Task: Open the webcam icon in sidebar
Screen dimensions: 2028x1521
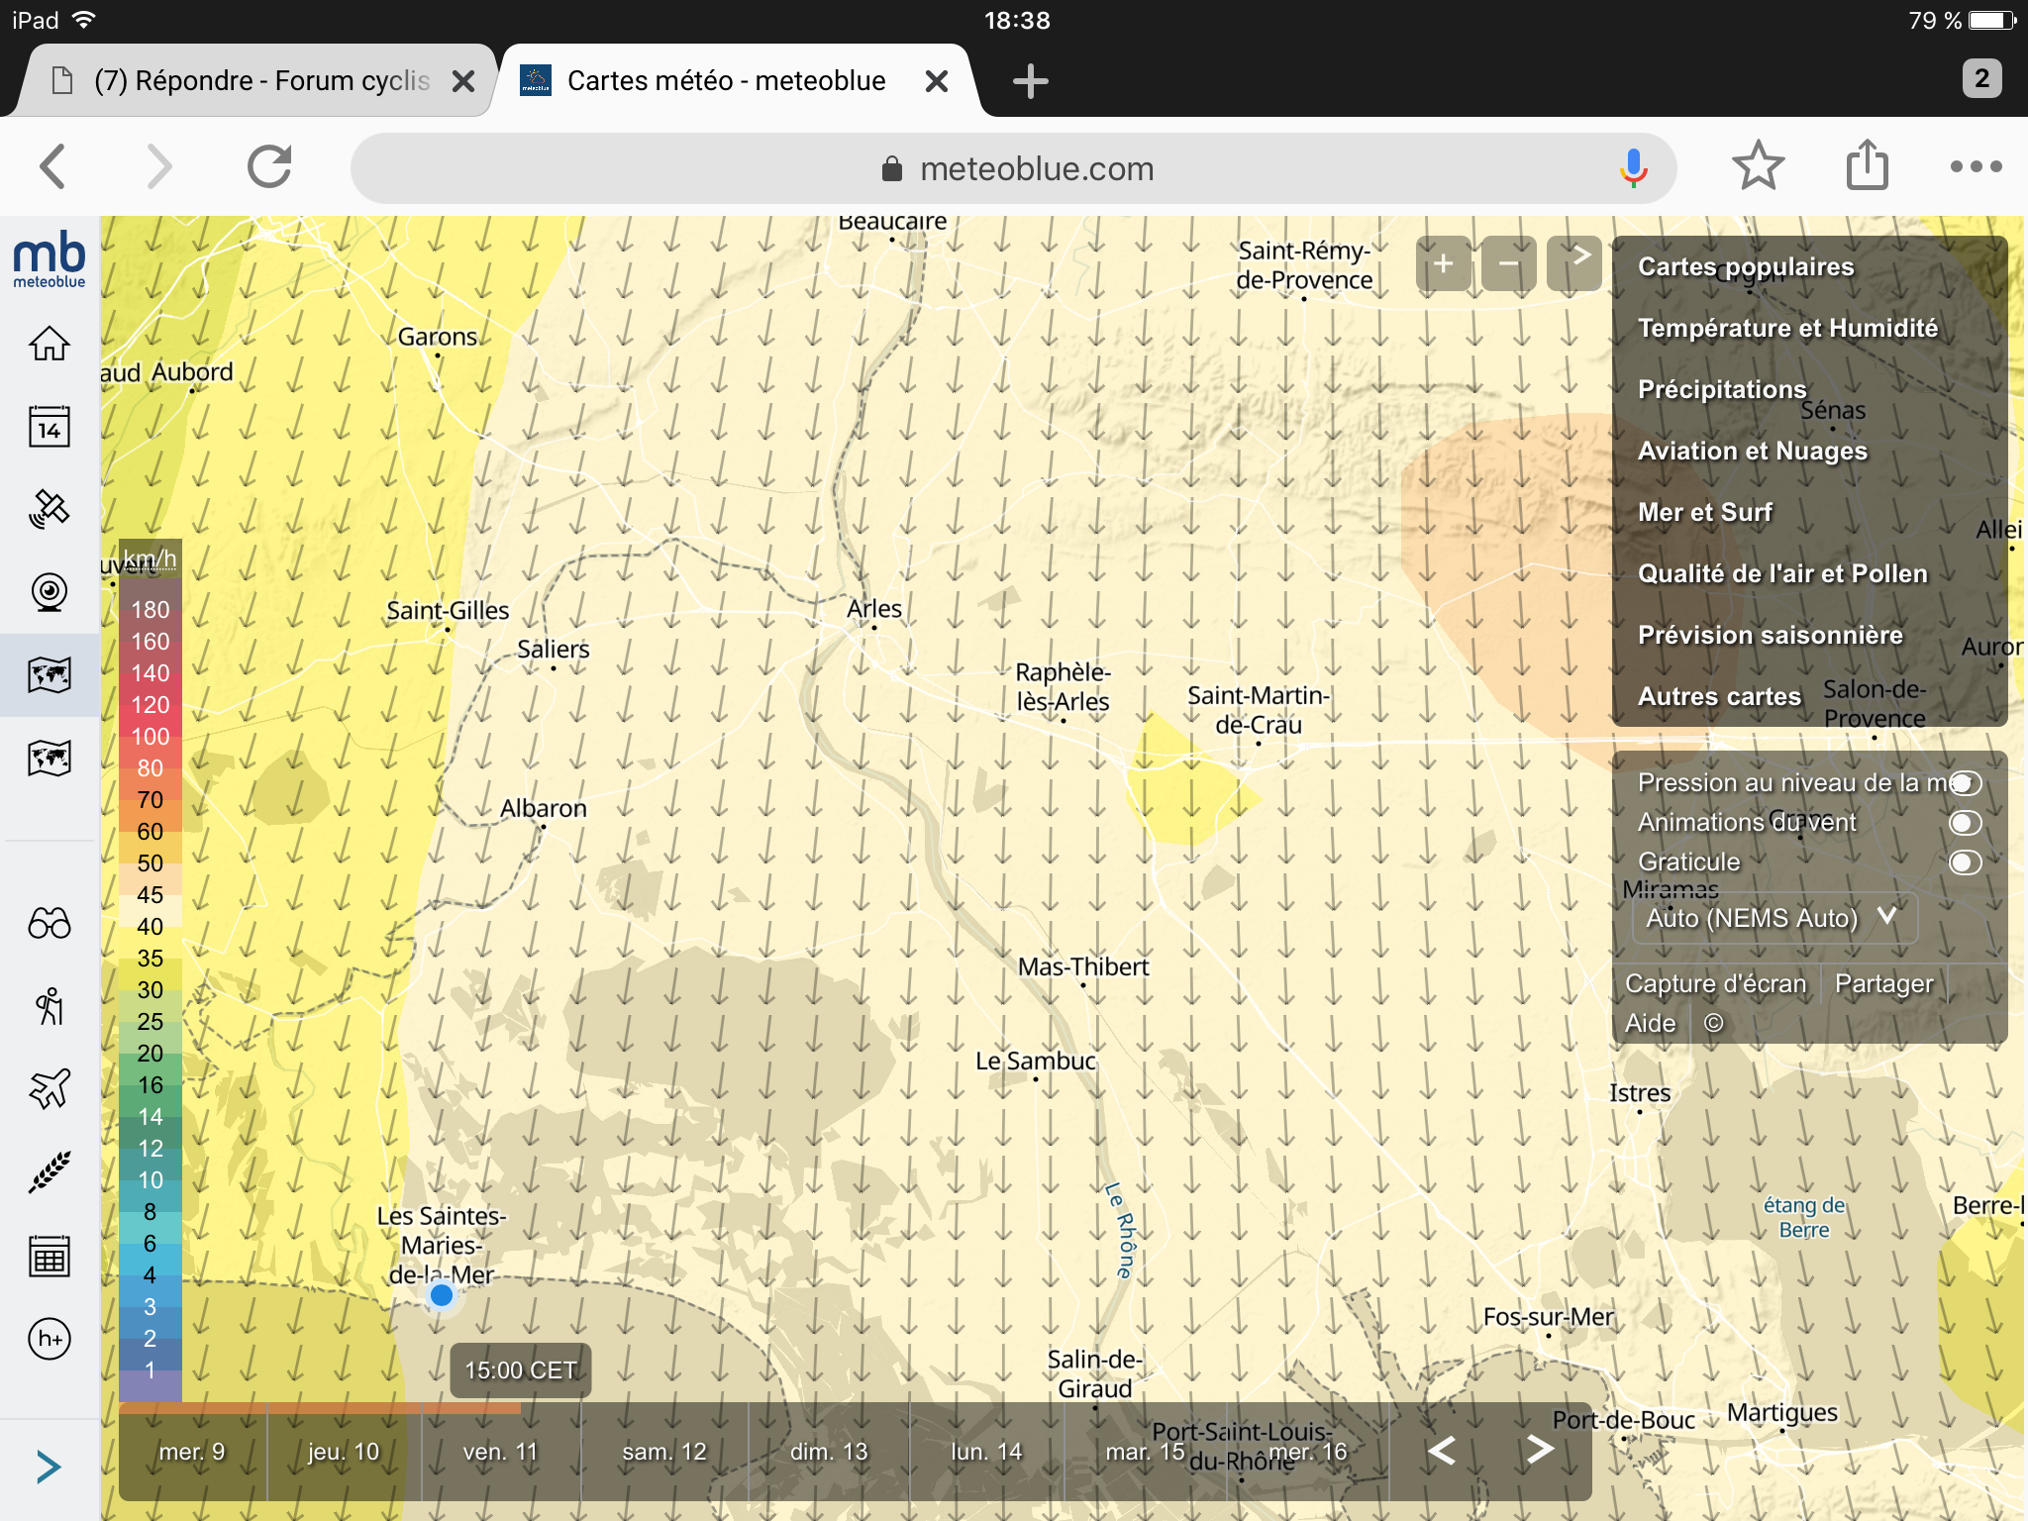Action: click(x=49, y=592)
